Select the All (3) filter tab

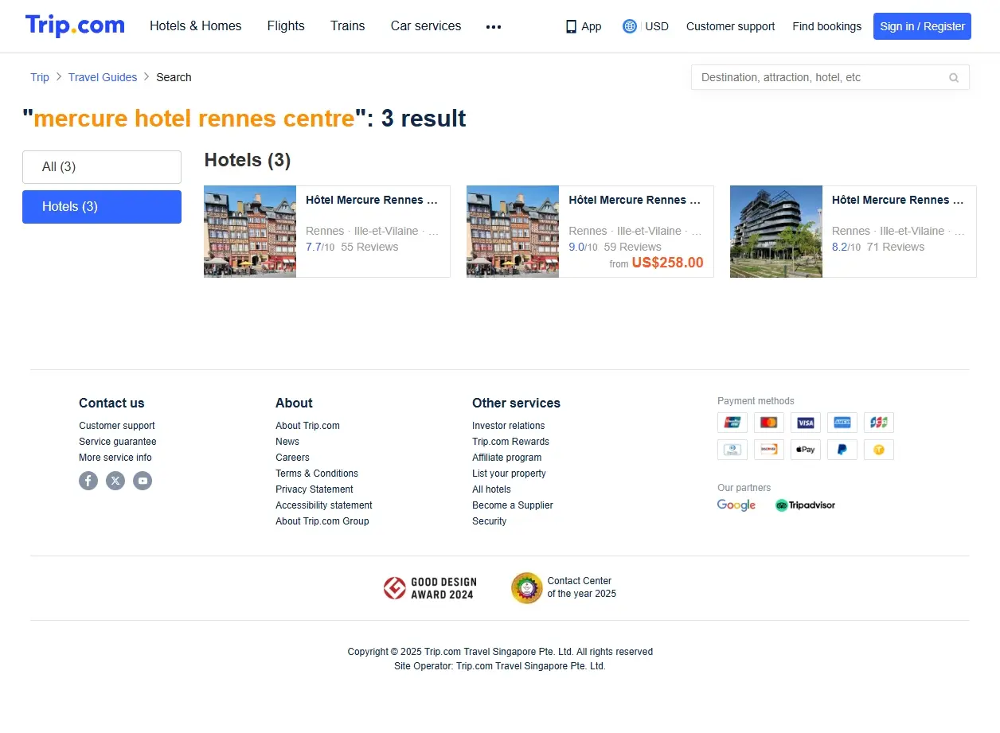tap(102, 167)
